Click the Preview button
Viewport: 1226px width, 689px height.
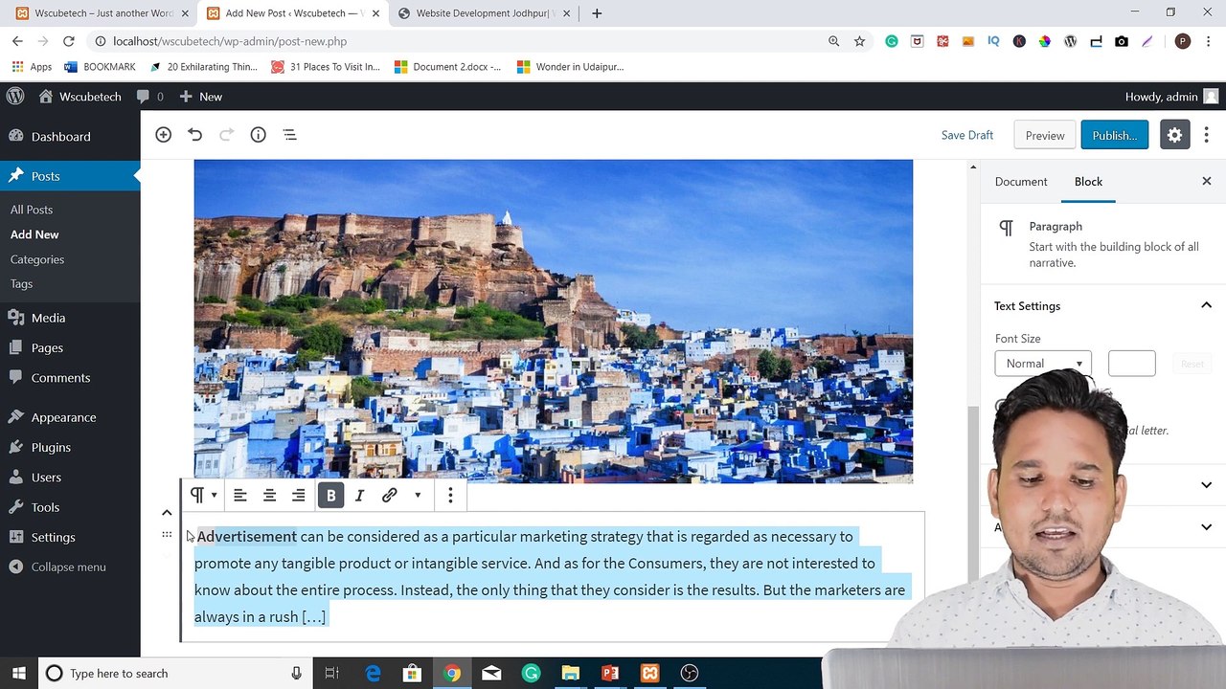click(x=1044, y=135)
